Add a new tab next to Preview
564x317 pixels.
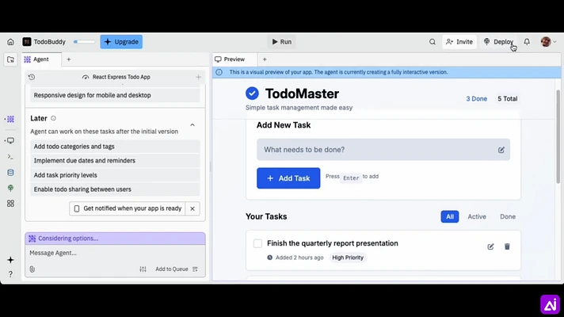265,59
